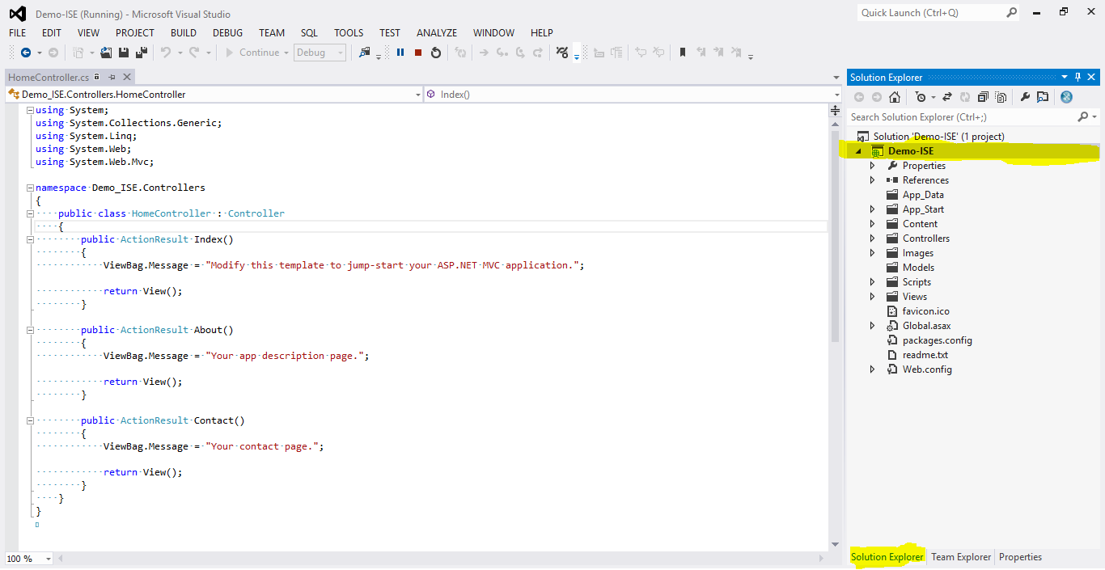Toggle pin on HomeController.cs tab
1105x570 pixels.
click(x=112, y=77)
